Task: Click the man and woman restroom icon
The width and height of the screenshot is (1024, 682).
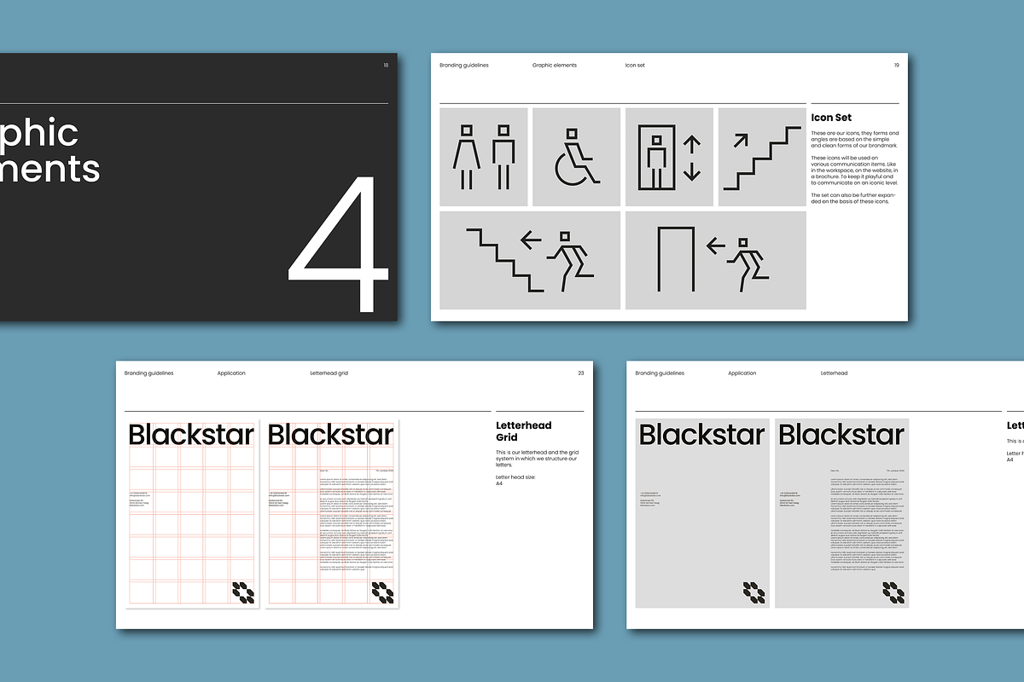Action: [484, 157]
